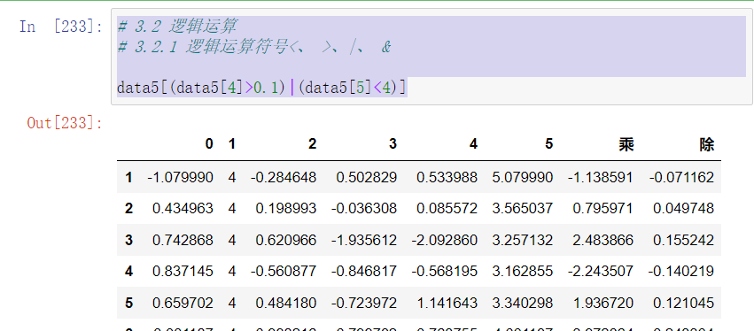Image resolution: width=754 pixels, height=331 pixels.
Task: Click row index 1
Action: (128, 178)
